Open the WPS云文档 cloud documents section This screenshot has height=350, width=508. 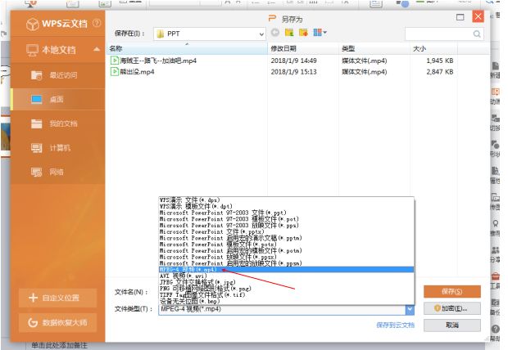(x=57, y=24)
